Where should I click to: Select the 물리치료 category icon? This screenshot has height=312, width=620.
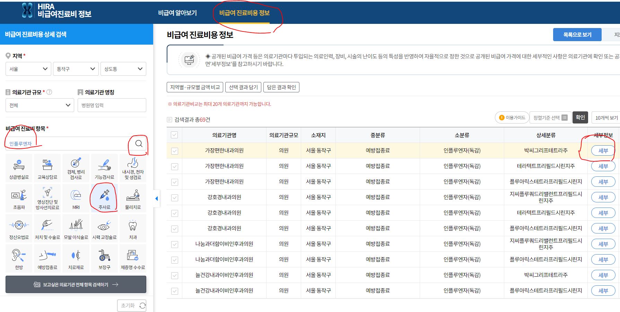[x=133, y=198]
